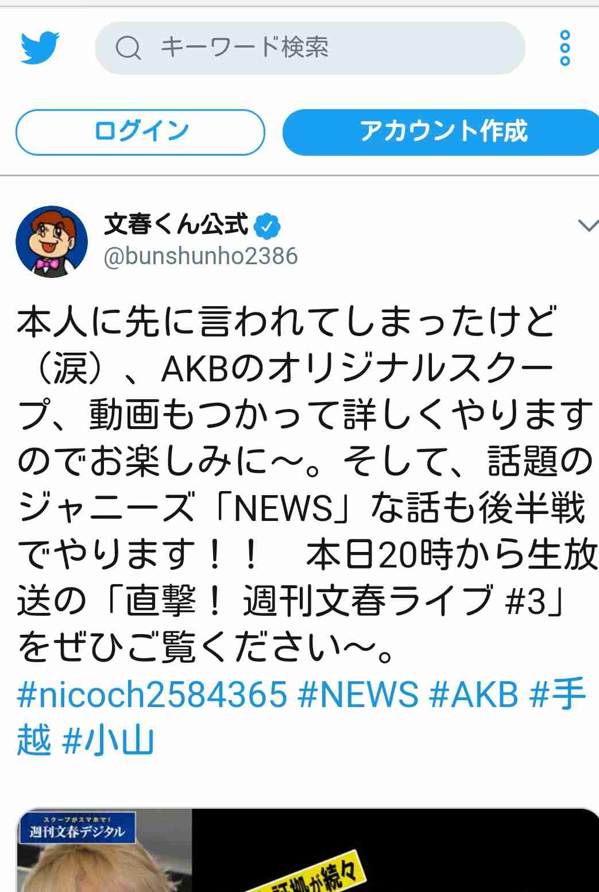599x892 pixels.
Task: Open the #NEWS hashtag
Action: point(358,694)
